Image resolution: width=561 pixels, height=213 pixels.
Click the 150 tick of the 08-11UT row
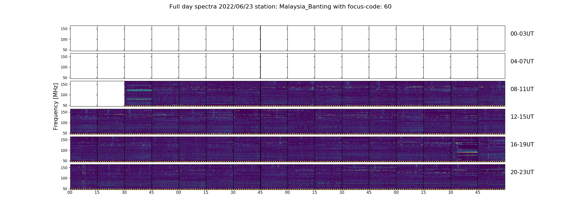tap(64, 84)
